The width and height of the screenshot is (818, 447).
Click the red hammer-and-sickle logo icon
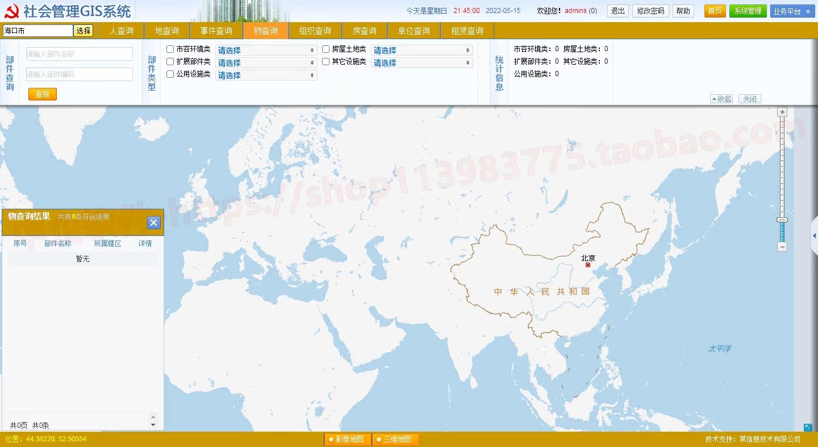[x=11, y=10]
